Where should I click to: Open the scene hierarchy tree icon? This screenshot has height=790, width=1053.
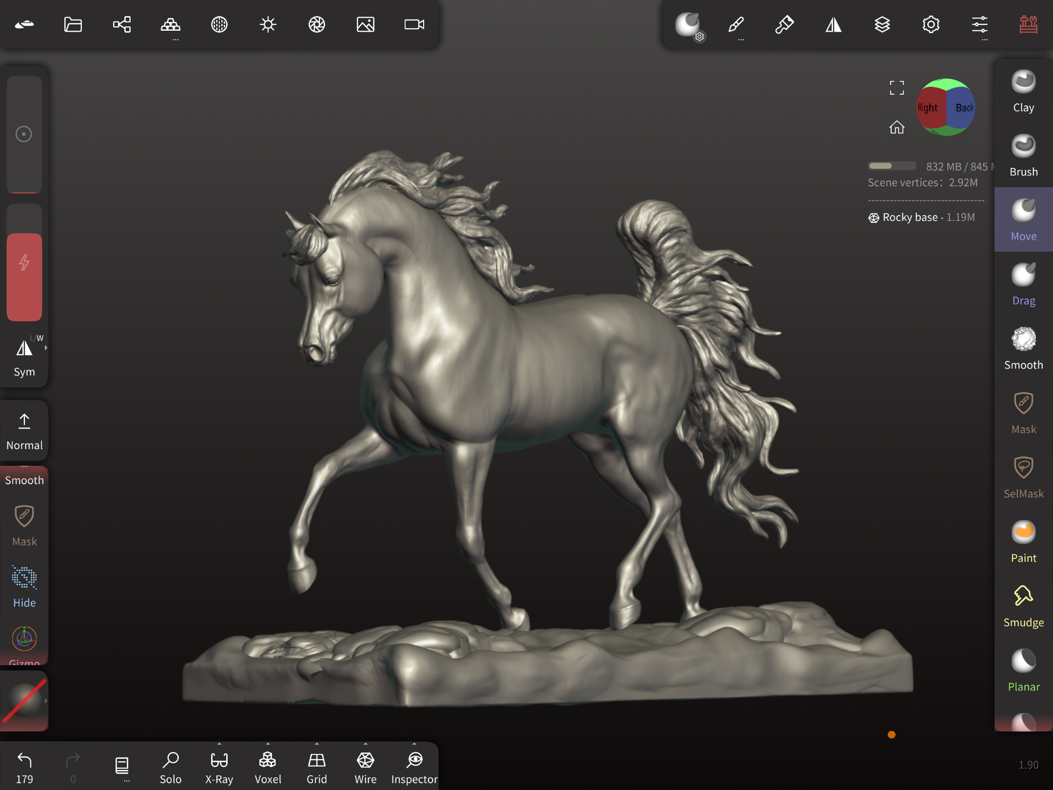(122, 24)
